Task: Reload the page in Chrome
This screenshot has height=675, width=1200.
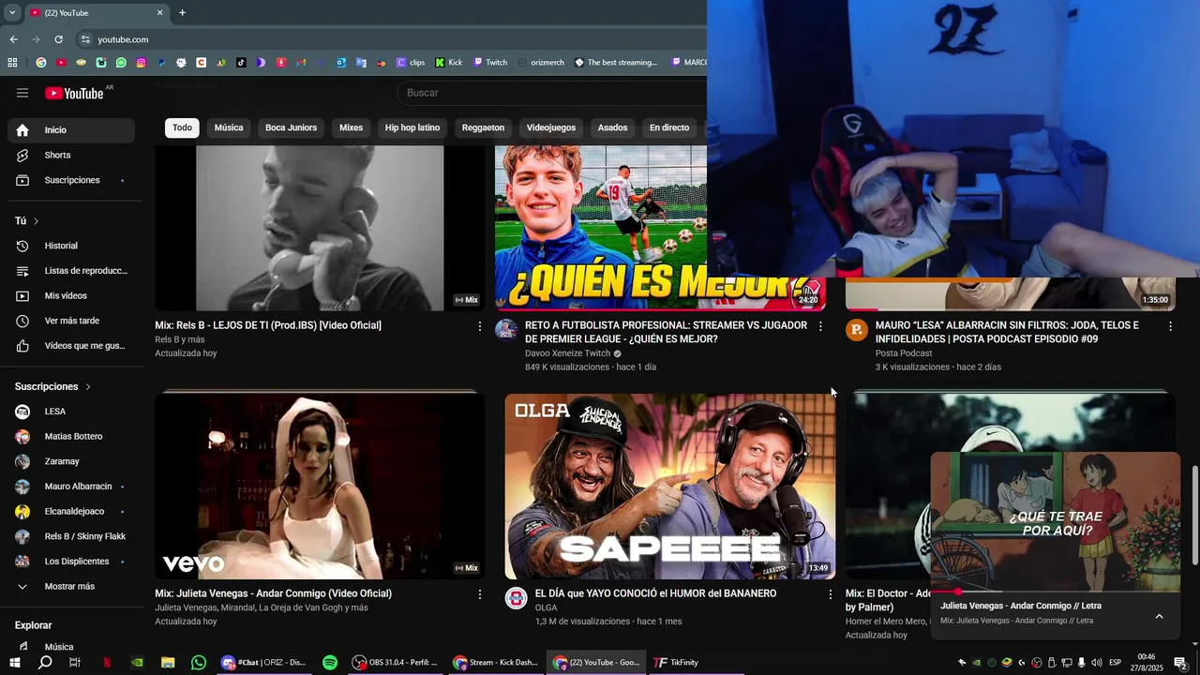Action: (58, 39)
